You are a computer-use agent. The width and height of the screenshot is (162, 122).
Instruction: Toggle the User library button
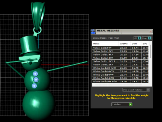point(146,38)
